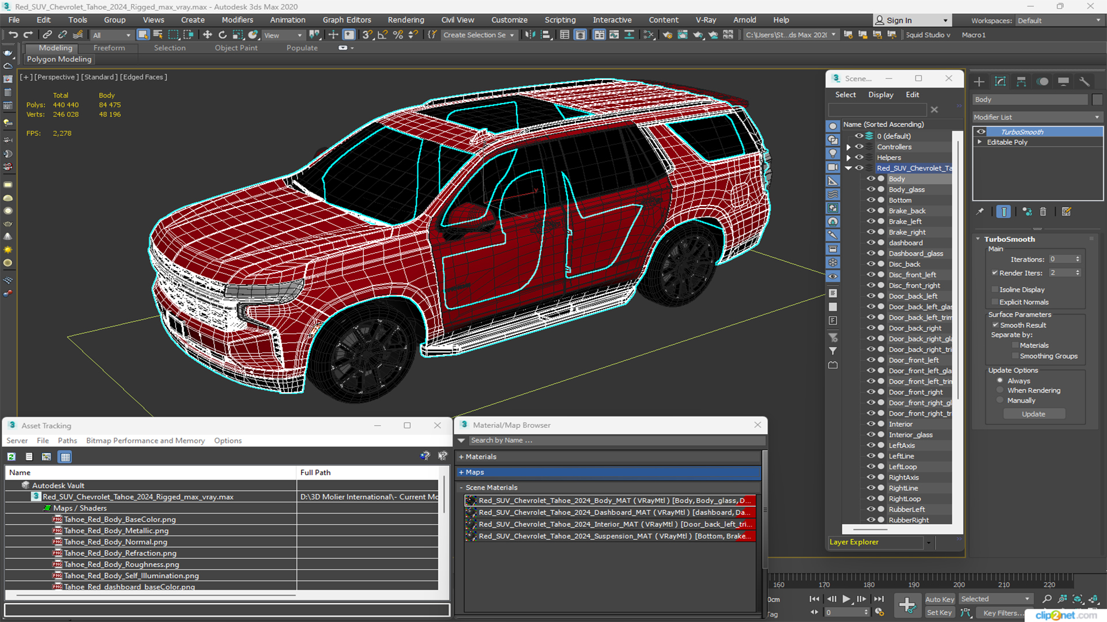Select the When Rendering radio option
This screenshot has width=1107, height=622.
coord(1000,390)
